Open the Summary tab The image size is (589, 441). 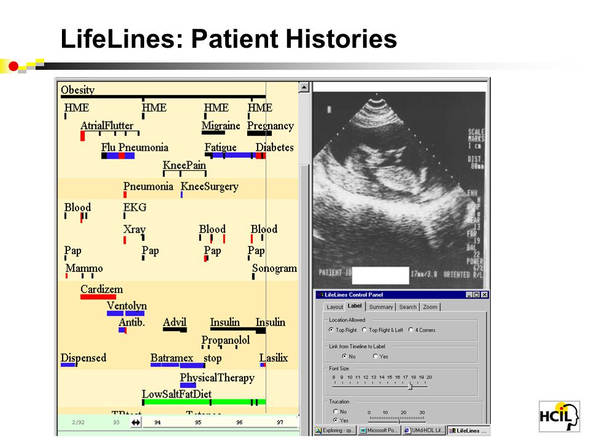[x=381, y=307]
